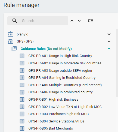Jump to next search result arrow

tap(79, 21)
